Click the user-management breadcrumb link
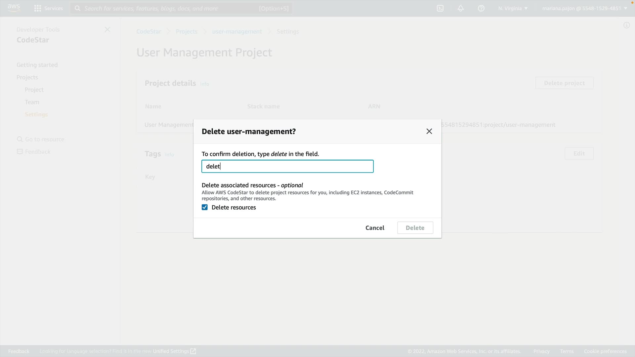 [237, 32]
